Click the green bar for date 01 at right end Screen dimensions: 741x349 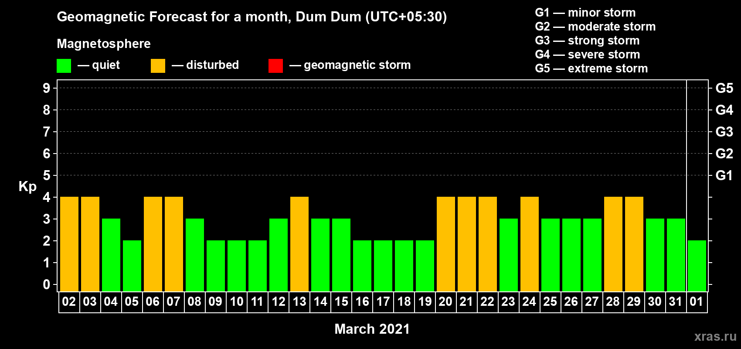click(x=697, y=266)
